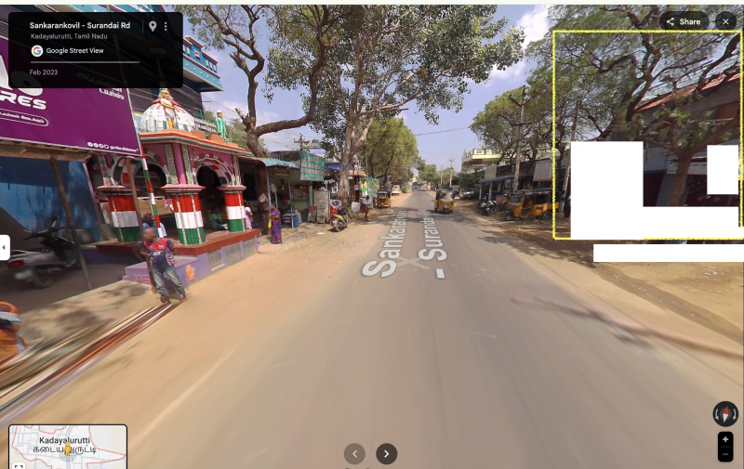Zoom out using the minus button
This screenshot has width=744, height=469.
pyautogui.click(x=725, y=454)
